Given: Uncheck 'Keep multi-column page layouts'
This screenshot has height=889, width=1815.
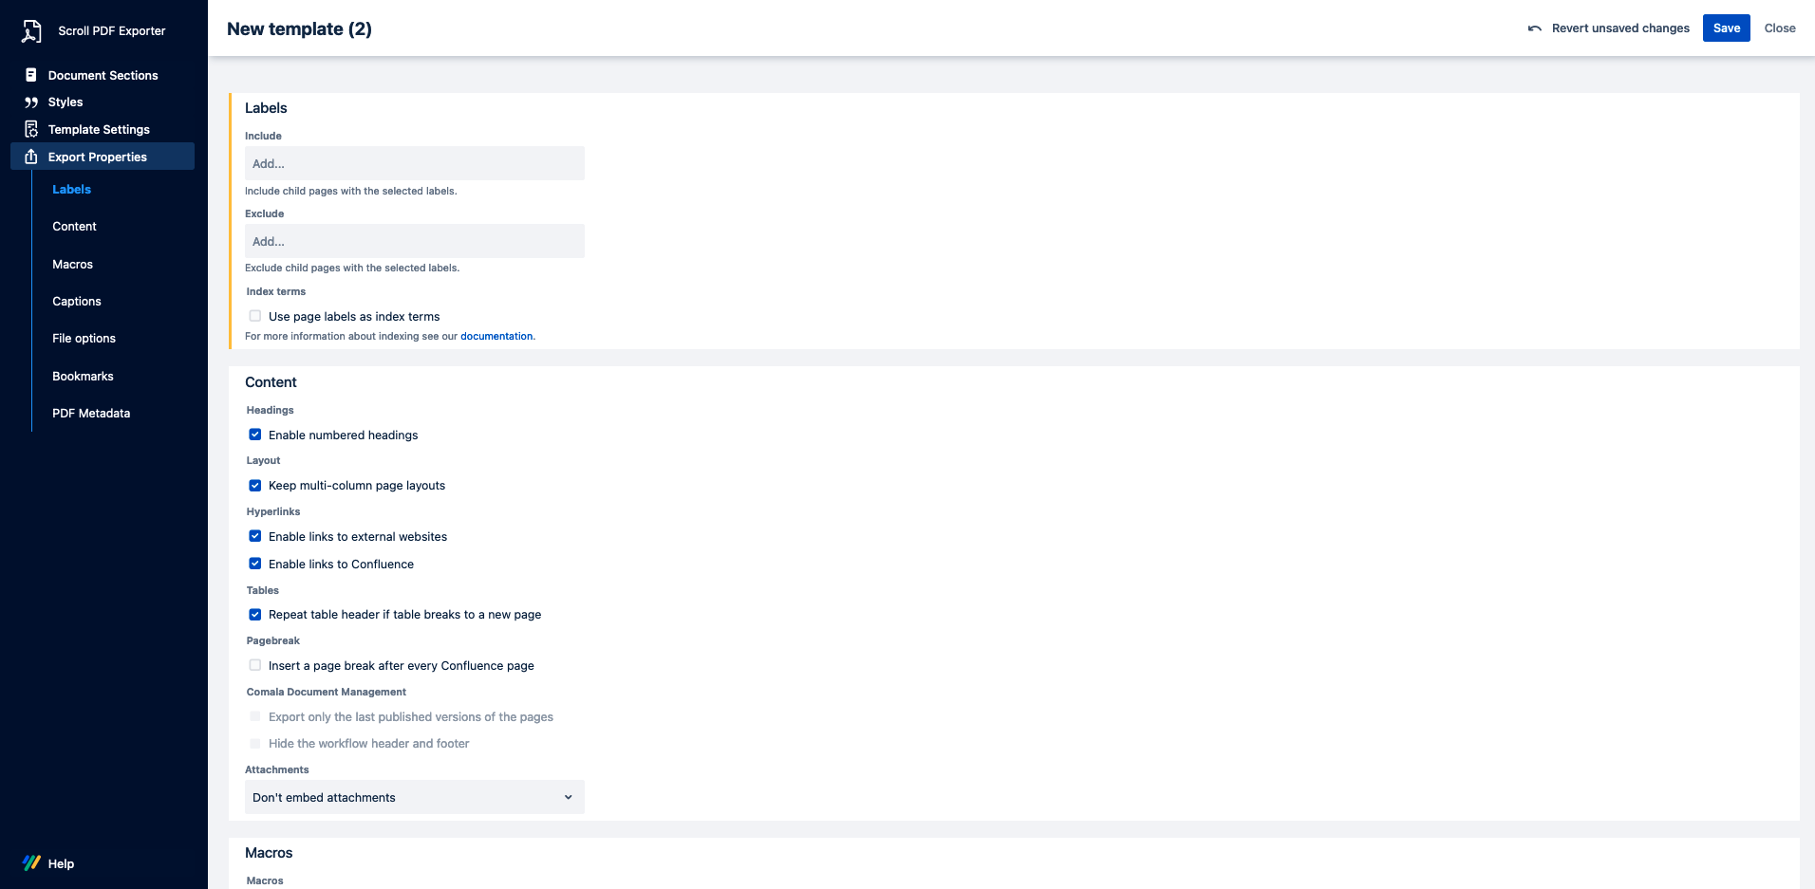Looking at the screenshot, I should (255, 485).
